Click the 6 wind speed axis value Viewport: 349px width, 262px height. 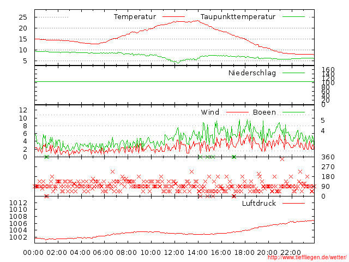point(25,134)
